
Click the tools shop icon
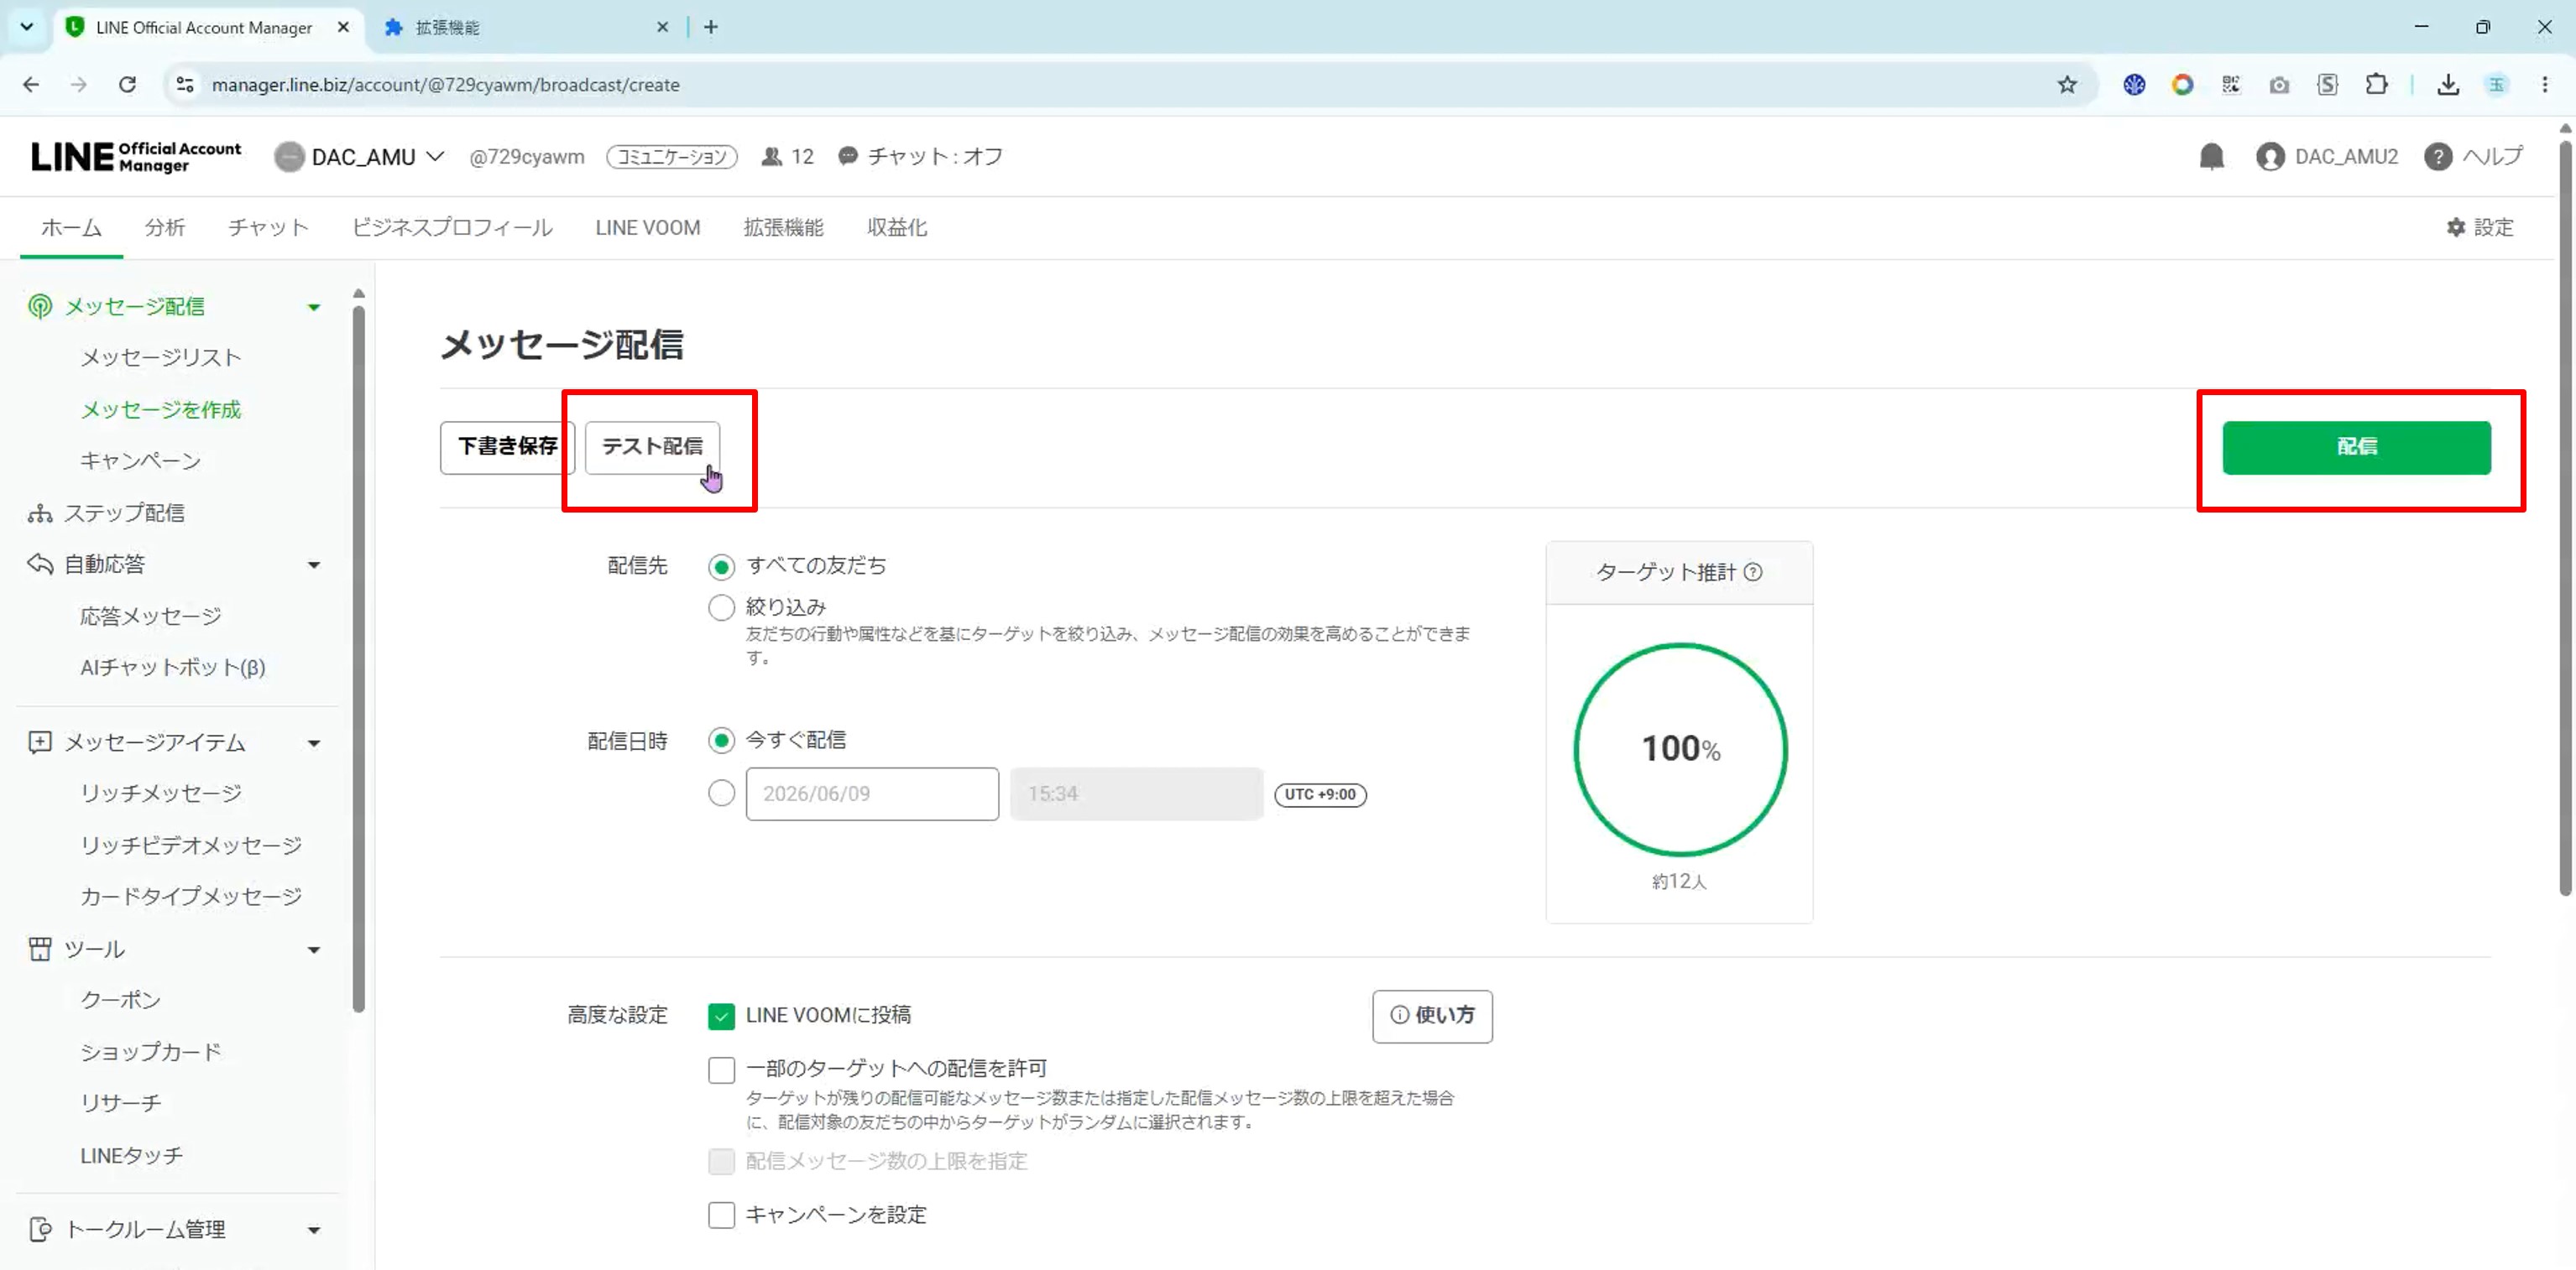click(40, 950)
